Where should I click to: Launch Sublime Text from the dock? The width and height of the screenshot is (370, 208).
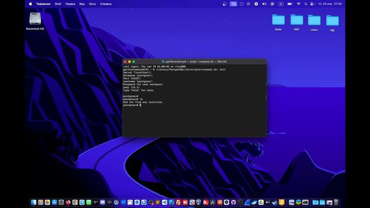158,202
